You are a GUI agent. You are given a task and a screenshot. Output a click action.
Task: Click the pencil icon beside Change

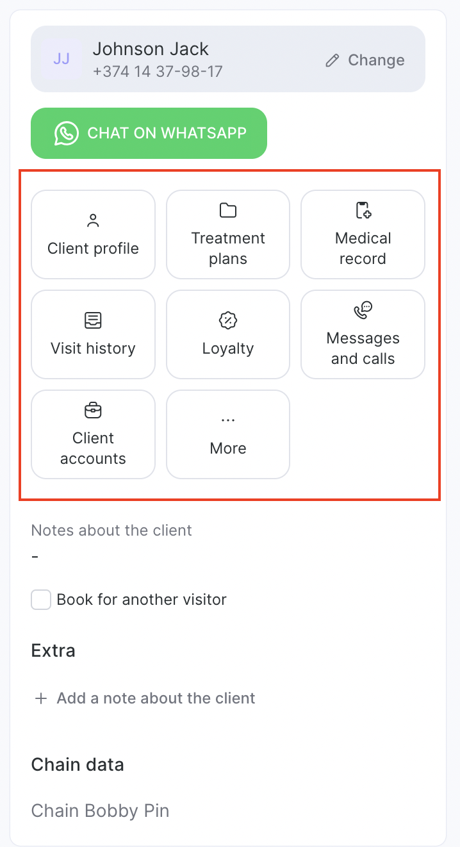pos(332,60)
